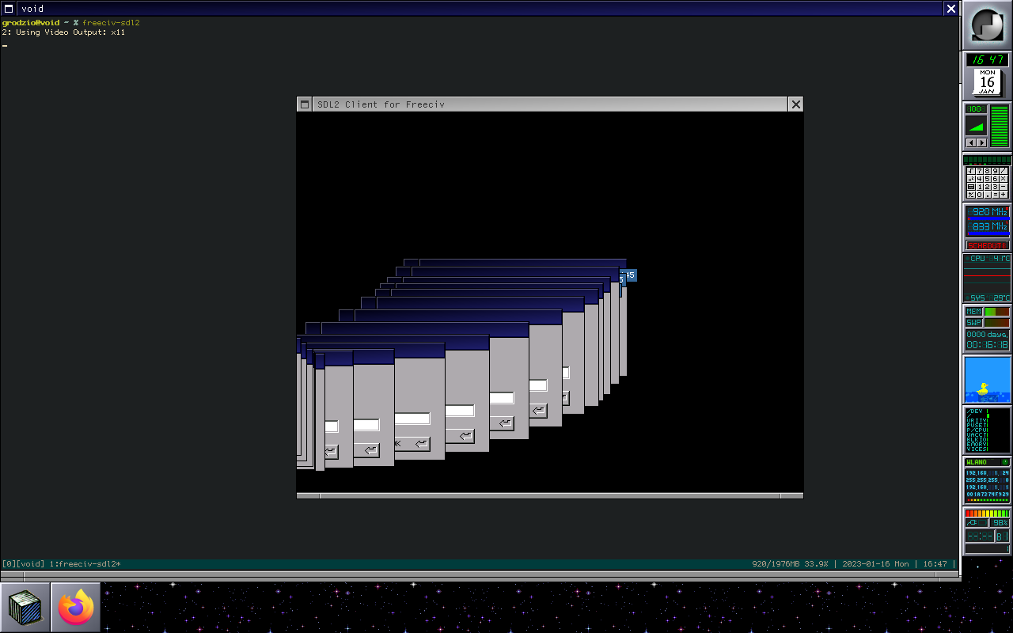The height and width of the screenshot is (633, 1013).
Task: Click the 3 key on calculator applet
Action: pos(995,187)
